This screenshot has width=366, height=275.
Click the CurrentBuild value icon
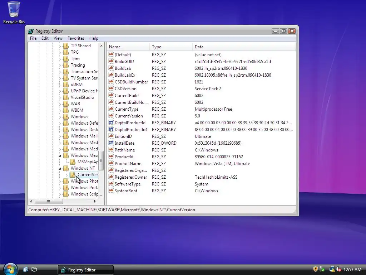click(x=111, y=95)
